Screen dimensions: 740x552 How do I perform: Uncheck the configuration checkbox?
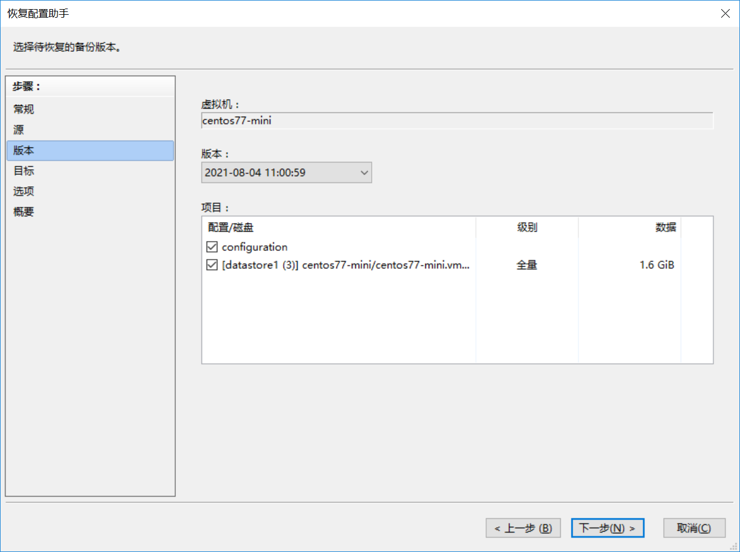[212, 247]
